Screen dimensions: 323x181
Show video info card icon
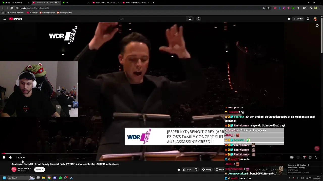[x=317, y=25]
